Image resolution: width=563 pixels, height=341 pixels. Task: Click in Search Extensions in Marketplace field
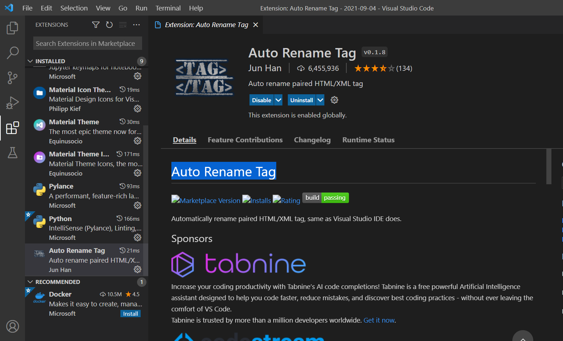pos(88,43)
